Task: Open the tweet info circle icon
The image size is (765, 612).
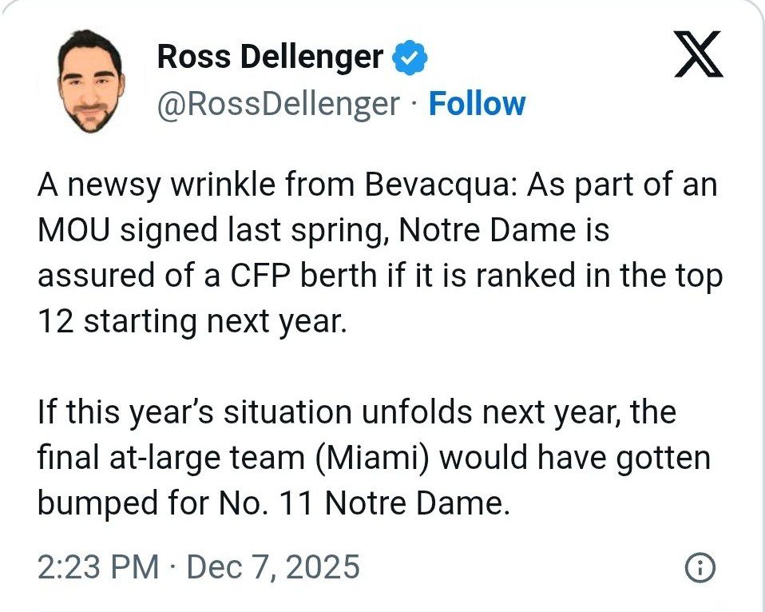Action: click(x=700, y=568)
